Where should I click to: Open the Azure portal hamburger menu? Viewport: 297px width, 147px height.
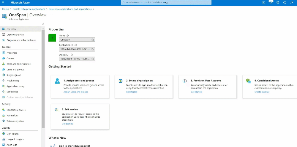pyautogui.click(x=3, y=3)
